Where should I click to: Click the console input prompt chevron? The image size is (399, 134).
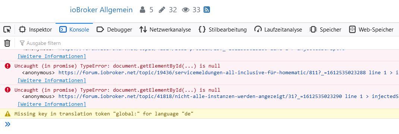pyautogui.click(x=7, y=124)
